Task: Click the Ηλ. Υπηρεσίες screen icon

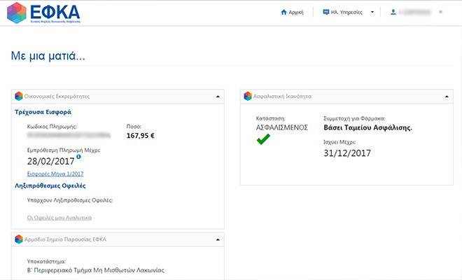Action: pyautogui.click(x=326, y=12)
